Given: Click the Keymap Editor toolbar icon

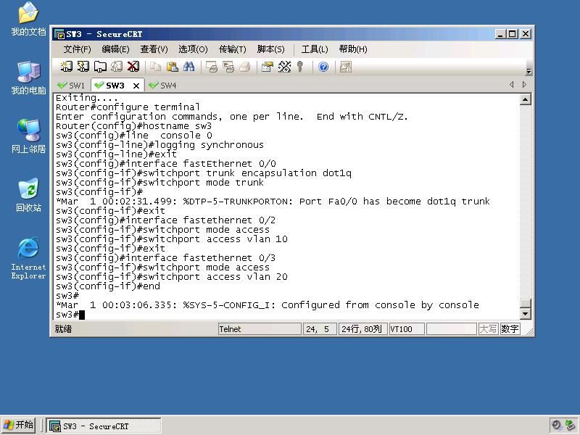Looking at the screenshot, I should click(x=284, y=67).
